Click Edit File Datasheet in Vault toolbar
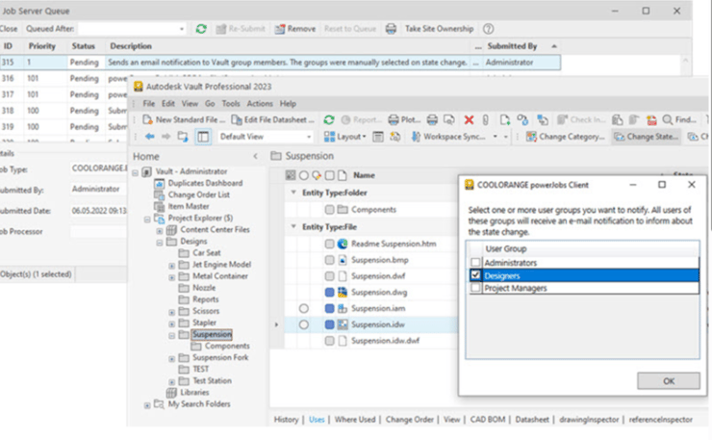Screen dimensions: 712x440 [272, 119]
